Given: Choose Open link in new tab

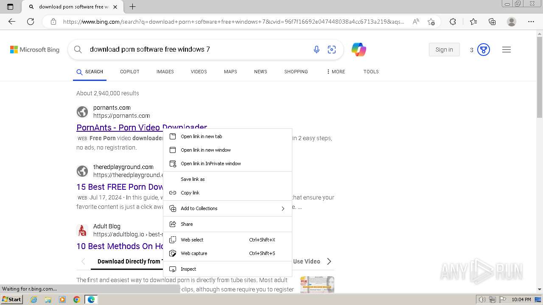Looking at the screenshot, I should pos(227,136).
